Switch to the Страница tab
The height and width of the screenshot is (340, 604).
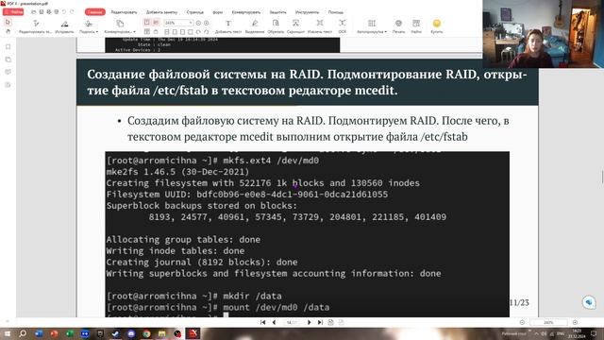(x=195, y=12)
